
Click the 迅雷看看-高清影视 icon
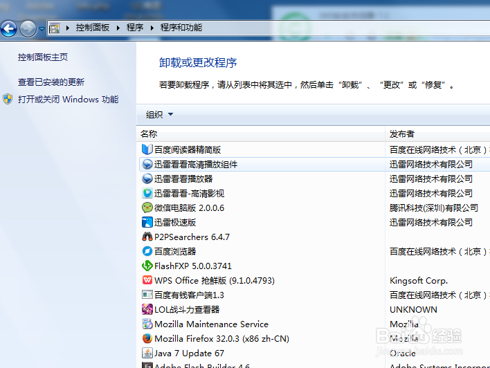(x=147, y=193)
